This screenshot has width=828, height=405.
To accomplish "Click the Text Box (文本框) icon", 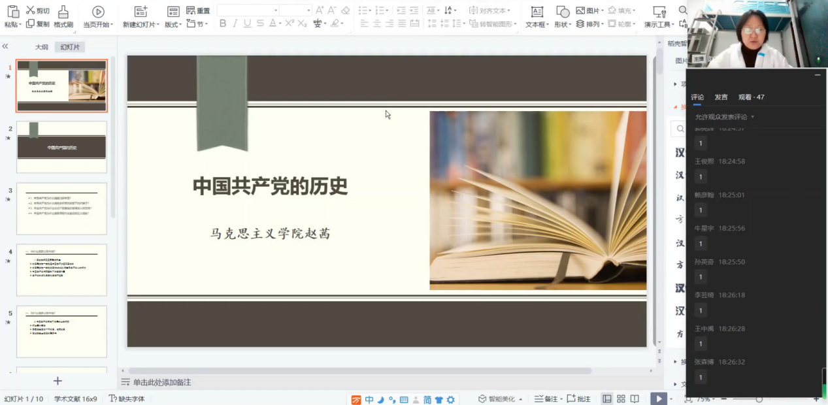I will pos(537,12).
